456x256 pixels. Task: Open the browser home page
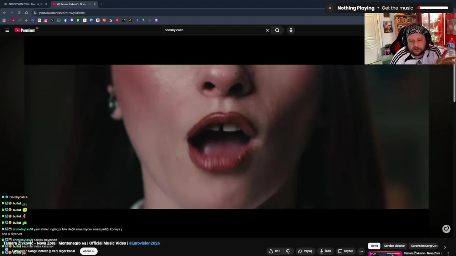26,13
